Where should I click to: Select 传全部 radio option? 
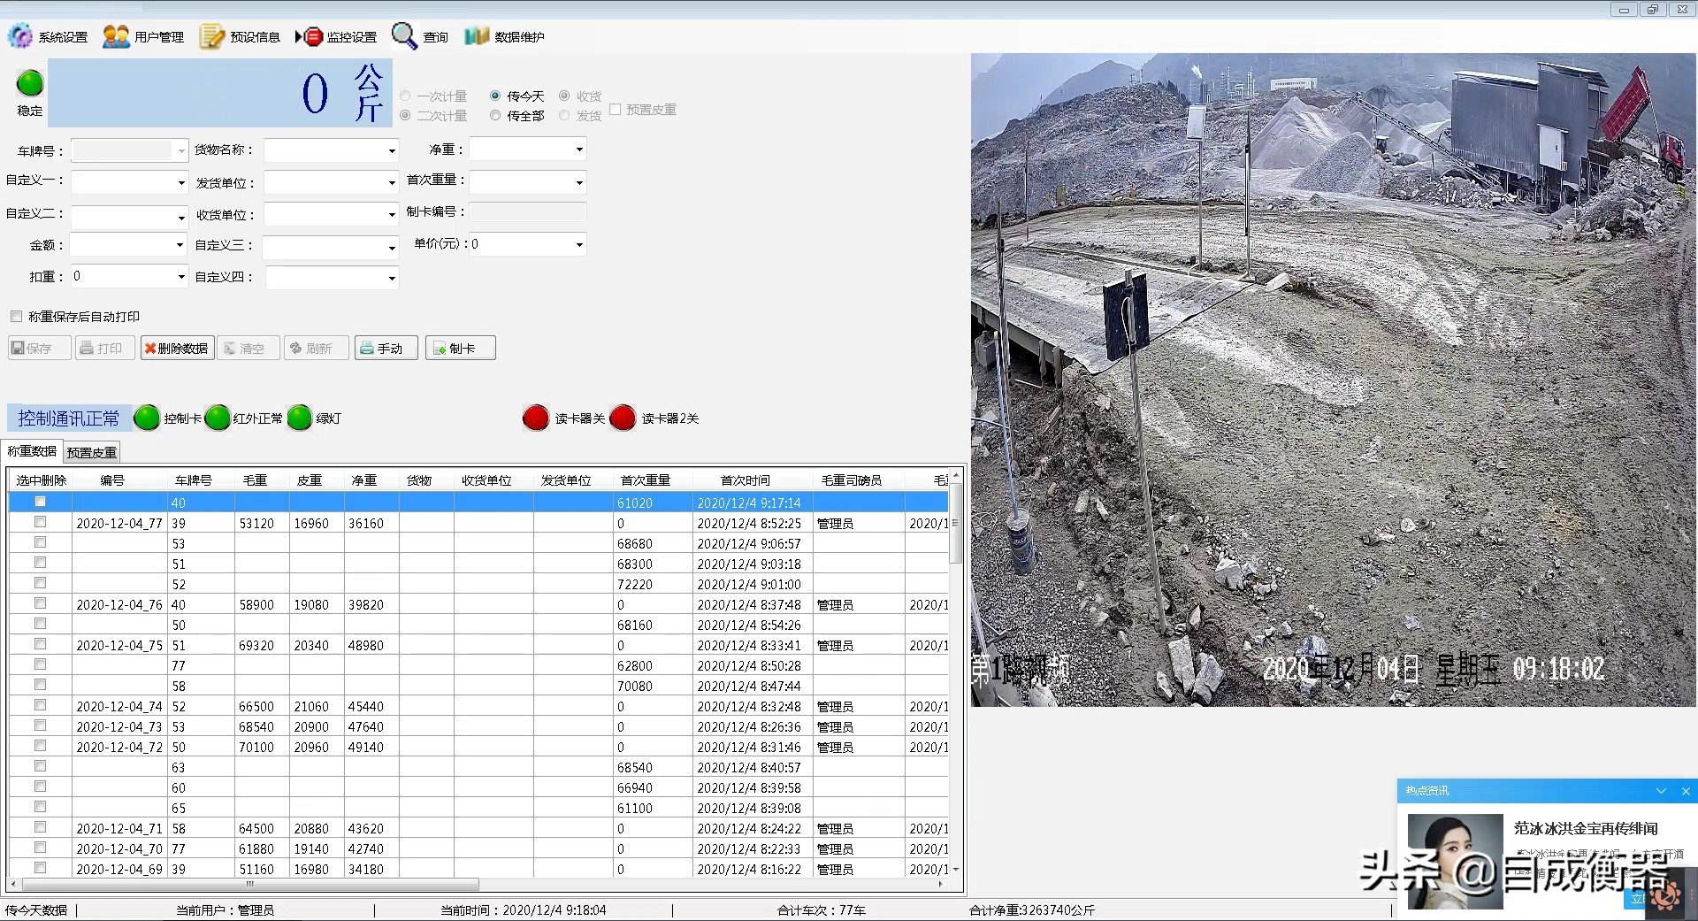click(x=495, y=115)
